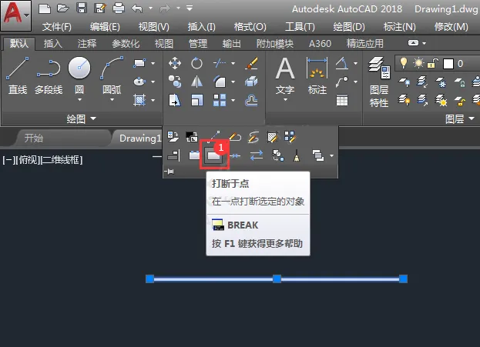Toggle the layer lightbulb on/off icon
This screenshot has height=347, width=480.
(404, 63)
